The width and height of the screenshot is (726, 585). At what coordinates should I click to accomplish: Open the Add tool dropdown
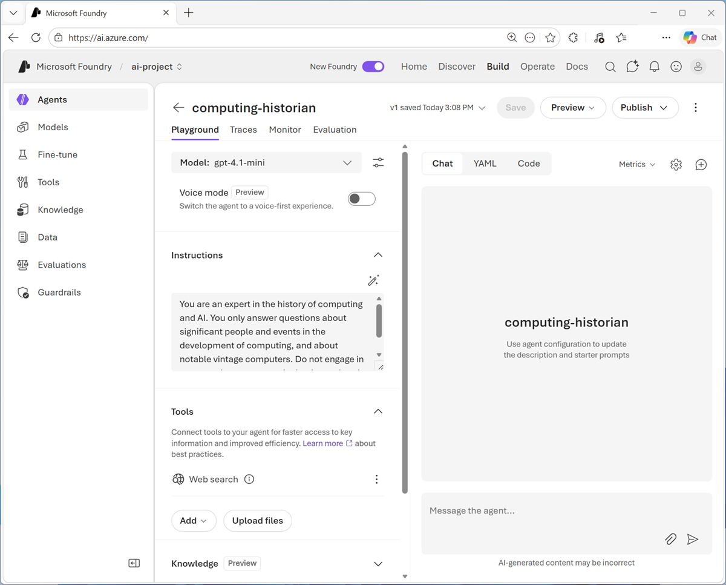(x=194, y=521)
